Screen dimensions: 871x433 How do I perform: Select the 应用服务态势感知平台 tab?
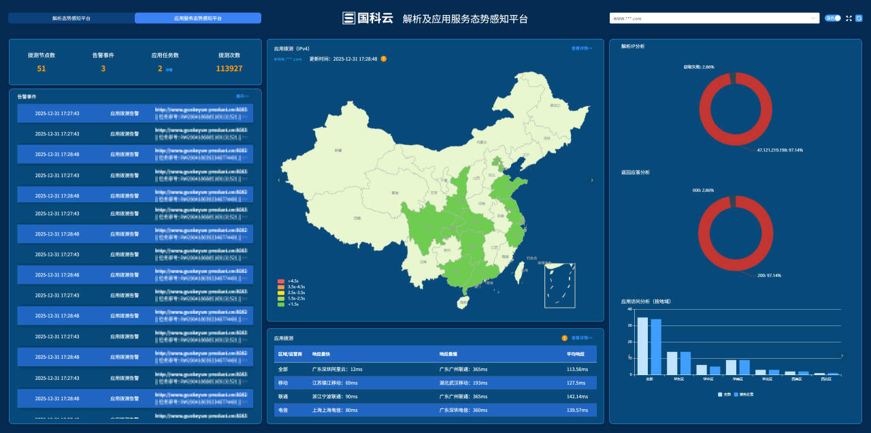[x=197, y=18]
